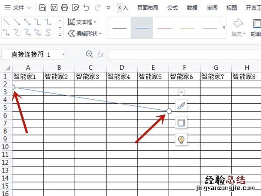Select the single arrow line shape
This screenshot has width=261, height=196.
17,22
